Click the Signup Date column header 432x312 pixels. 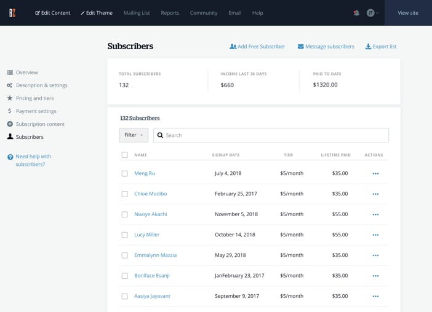[226, 155]
